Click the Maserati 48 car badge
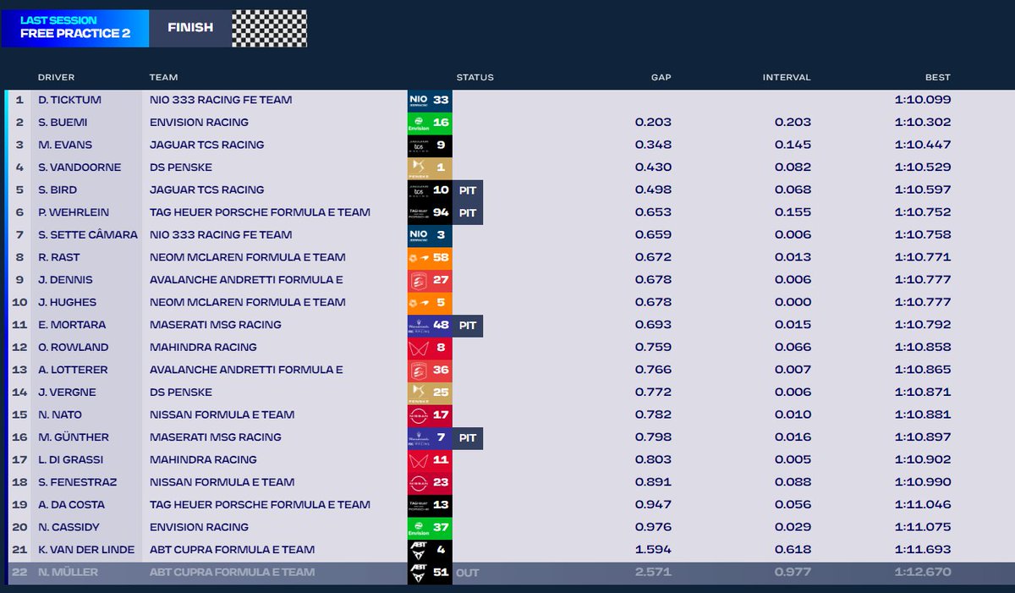Viewport: 1015px width, 593px height. 430,325
